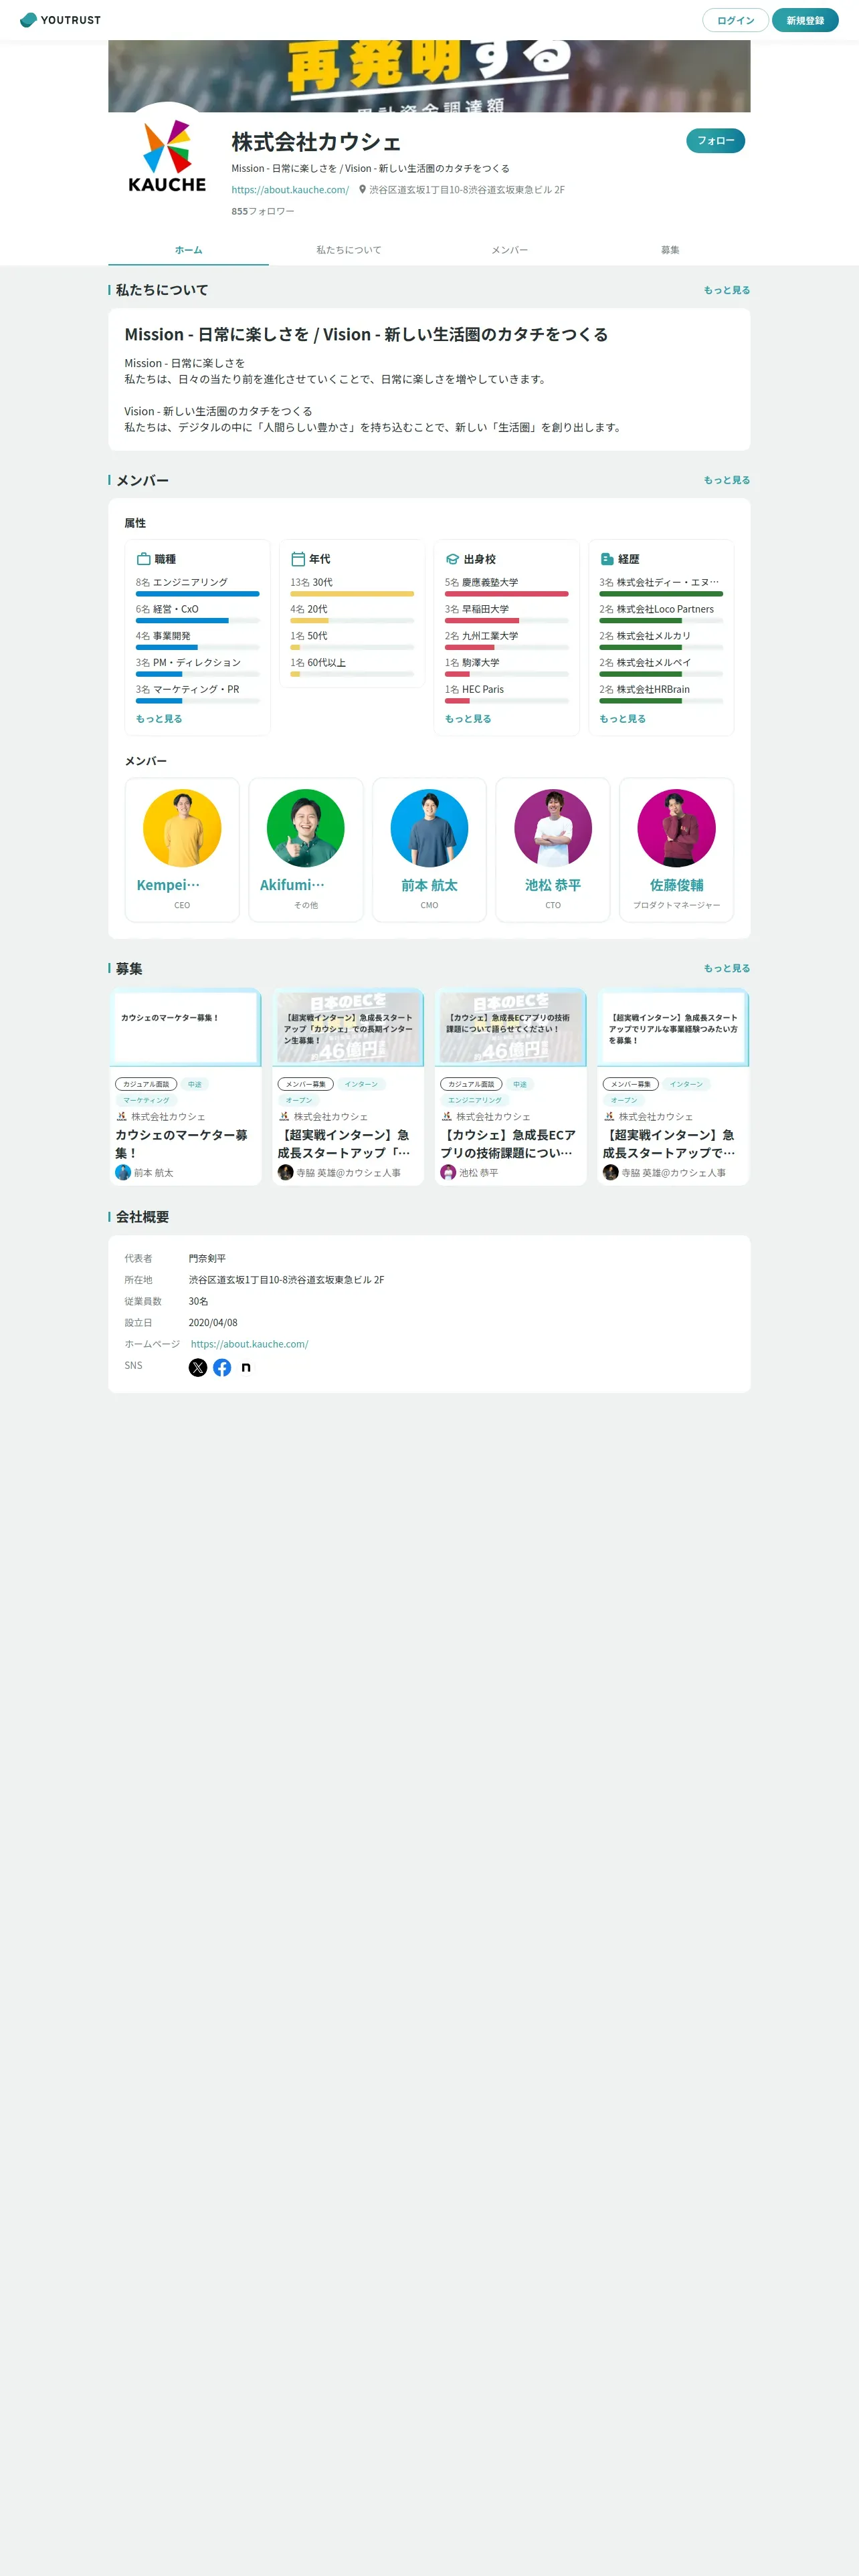Click the graduation cap icon beside 出身校
859x2576 pixels.
[452, 559]
